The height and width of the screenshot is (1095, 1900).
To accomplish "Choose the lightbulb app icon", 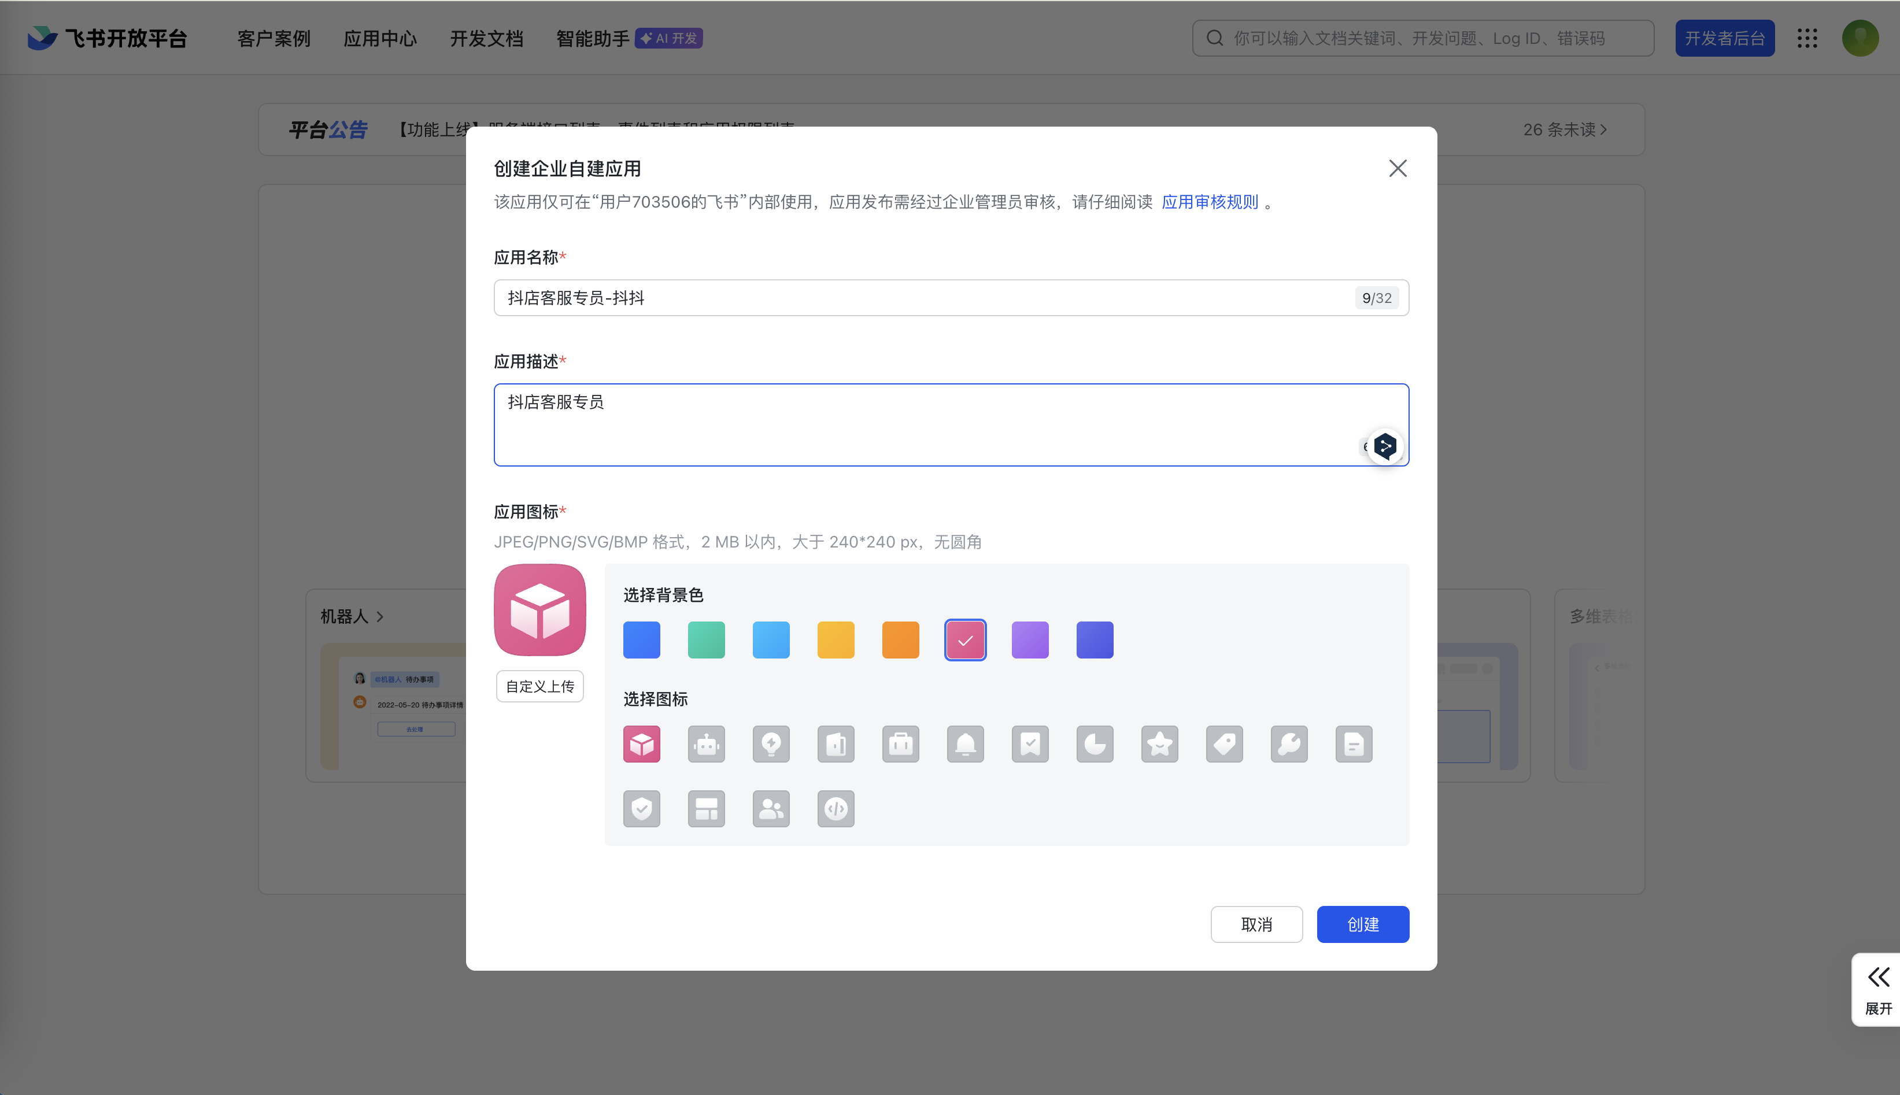I will point(771,744).
